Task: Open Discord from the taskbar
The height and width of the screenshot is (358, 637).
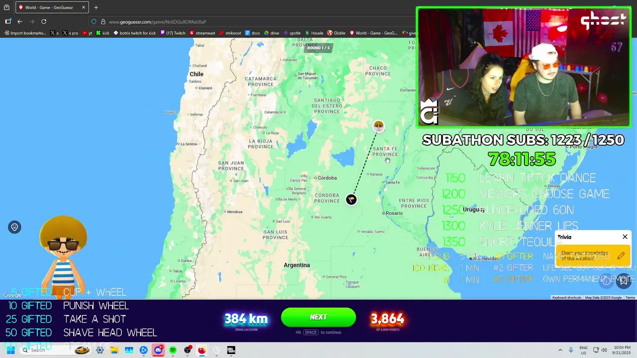Action: tap(158, 350)
